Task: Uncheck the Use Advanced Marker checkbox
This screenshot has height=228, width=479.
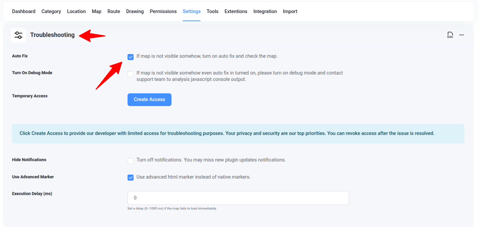Action: [131, 178]
